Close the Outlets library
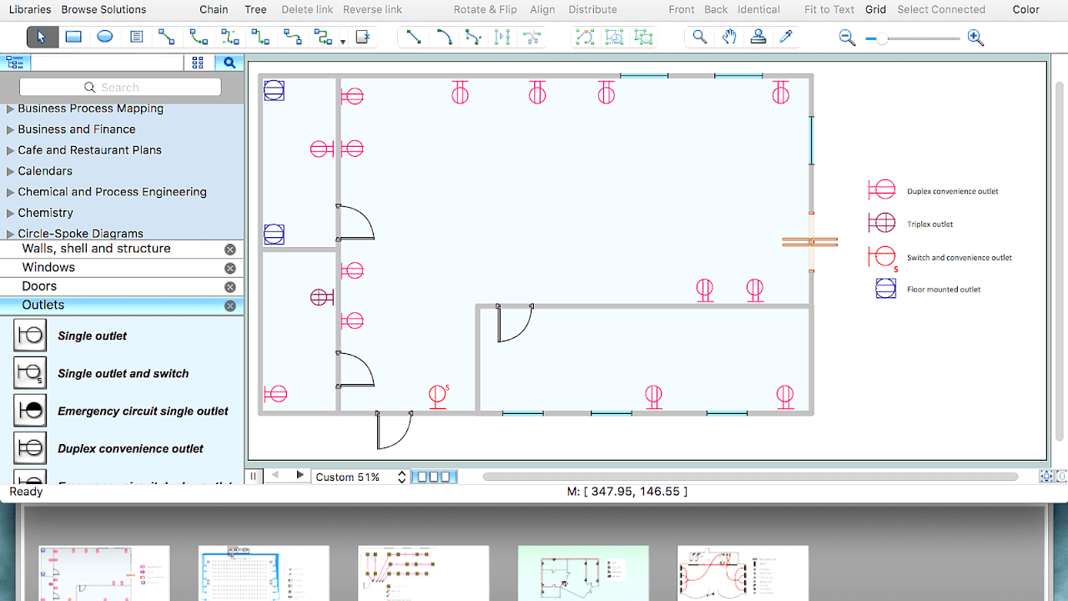 pos(230,306)
